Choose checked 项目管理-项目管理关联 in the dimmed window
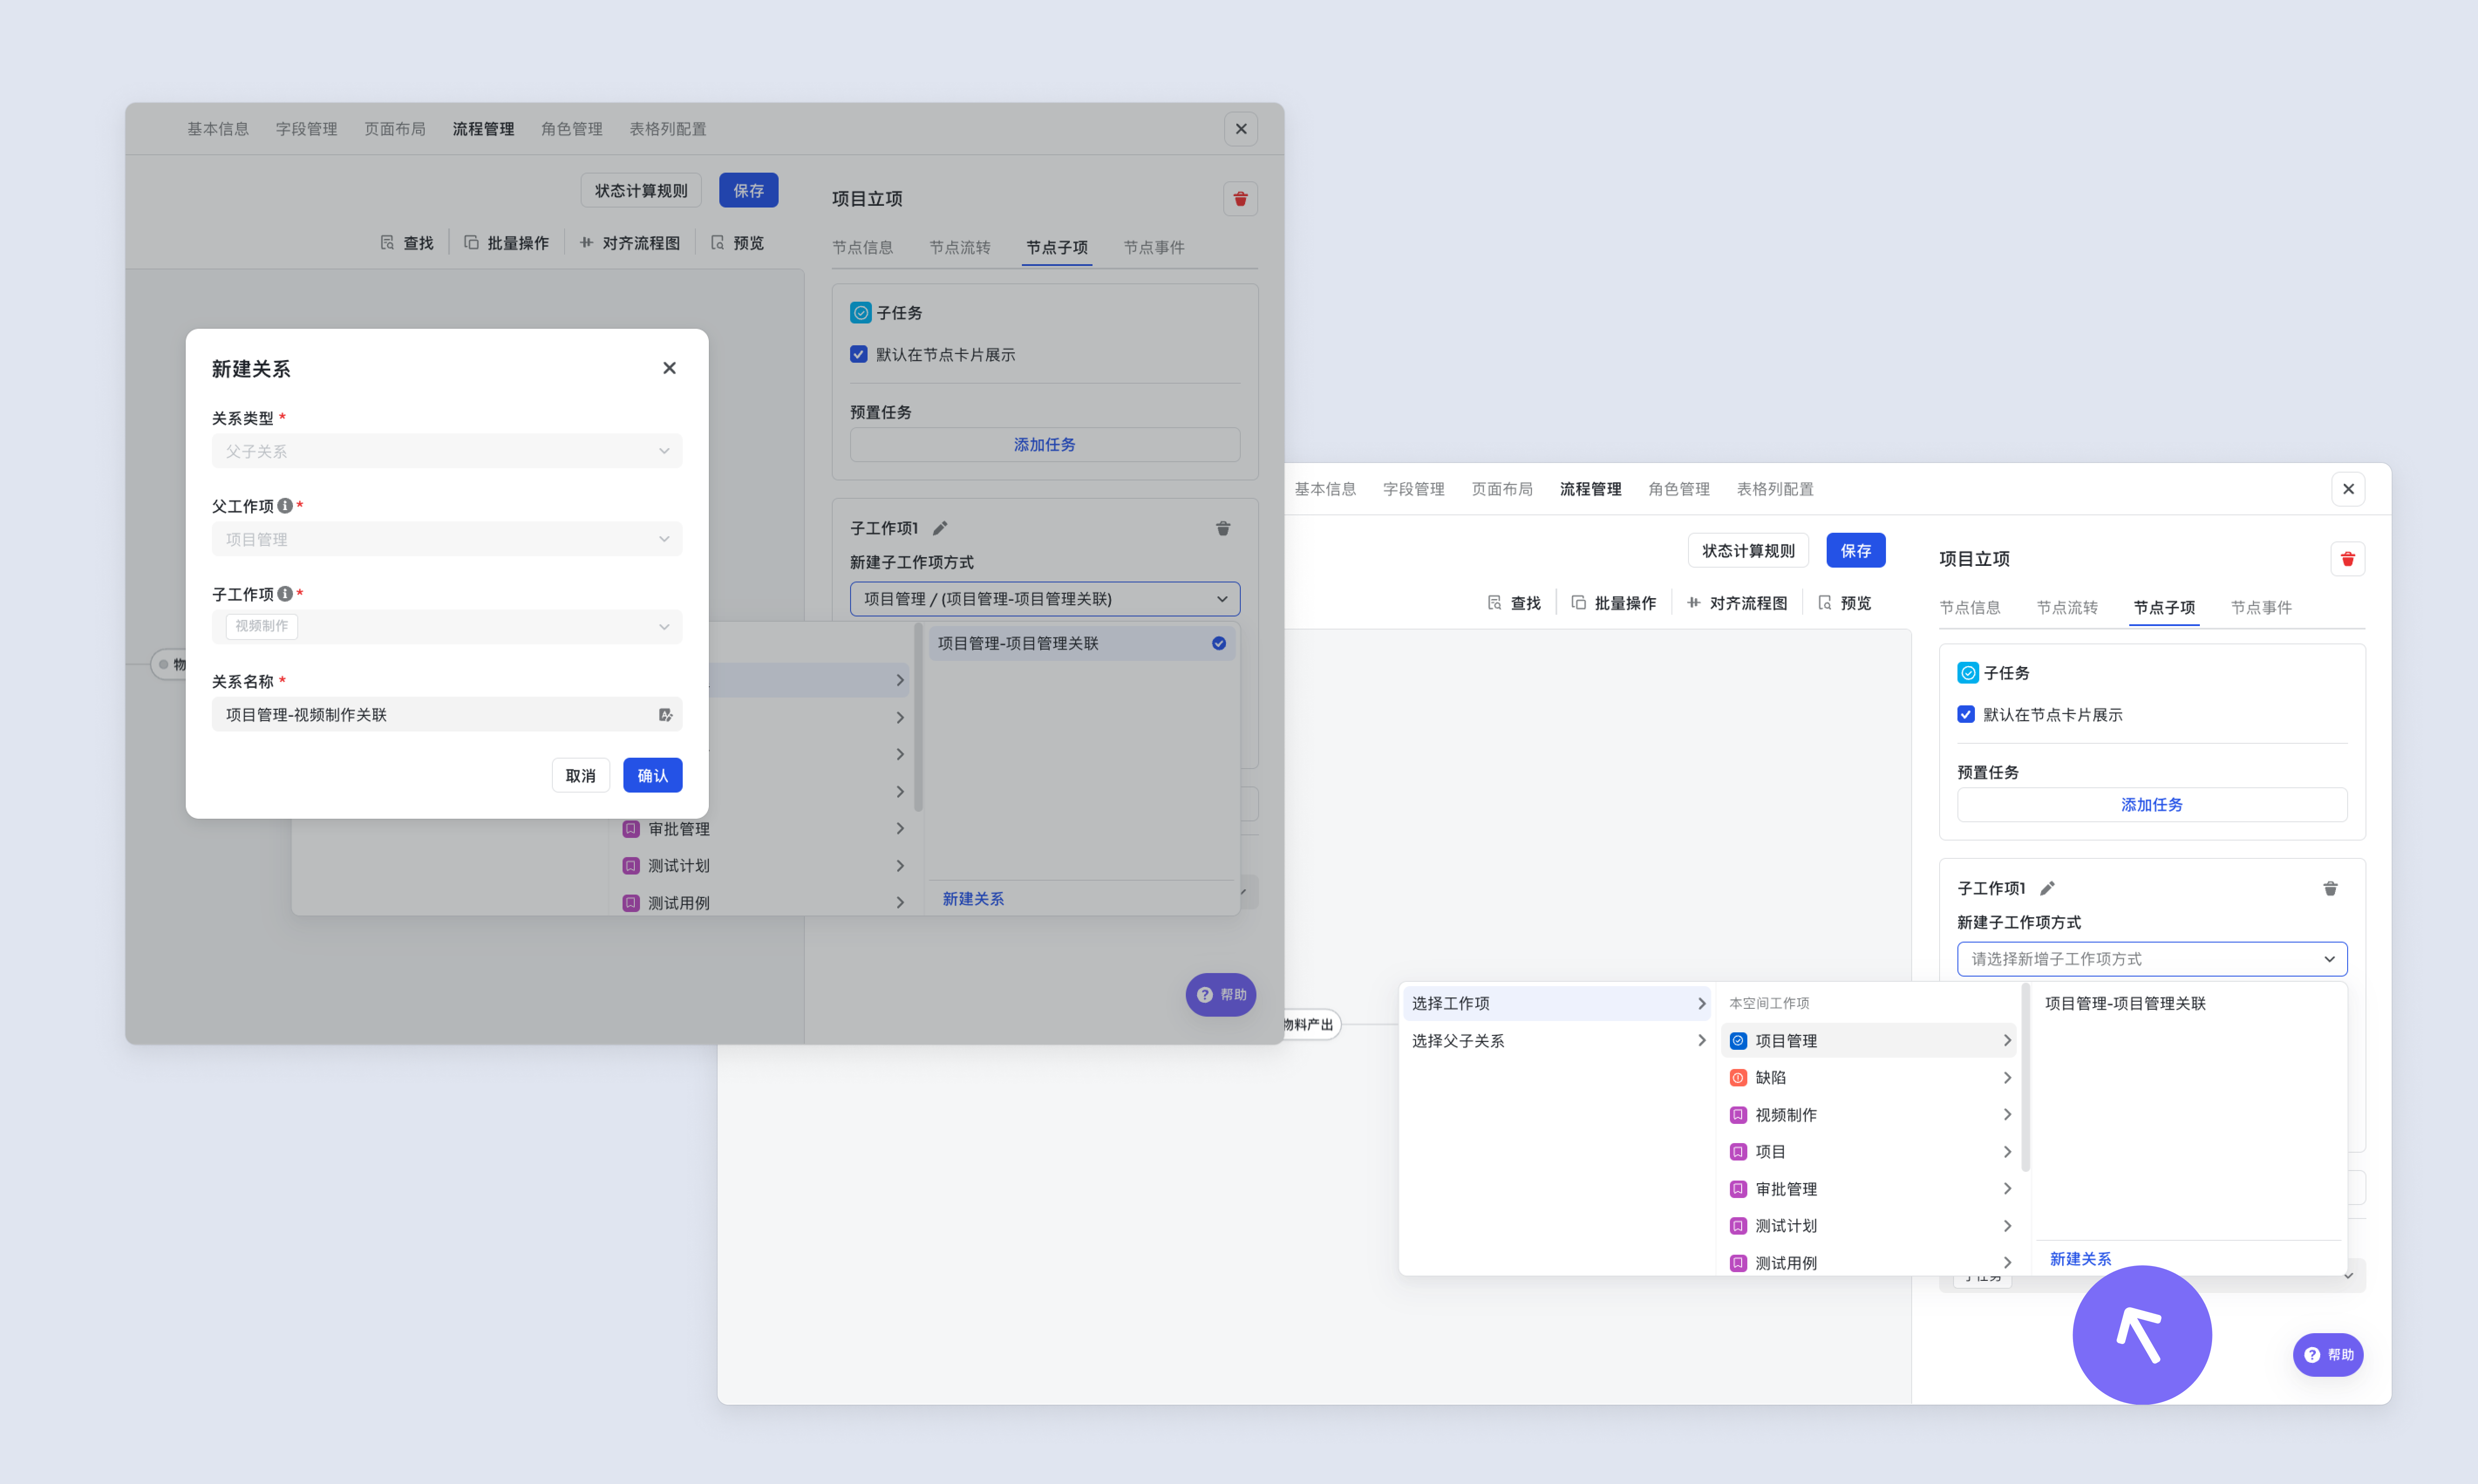Screen dimensions: 2478x1484 click(x=1082, y=643)
